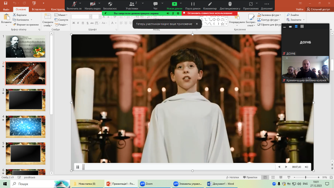Screen dimensions: 334x188
Task: Start slideshow from beginning quick access icon
Action: click(x=34, y=3)
